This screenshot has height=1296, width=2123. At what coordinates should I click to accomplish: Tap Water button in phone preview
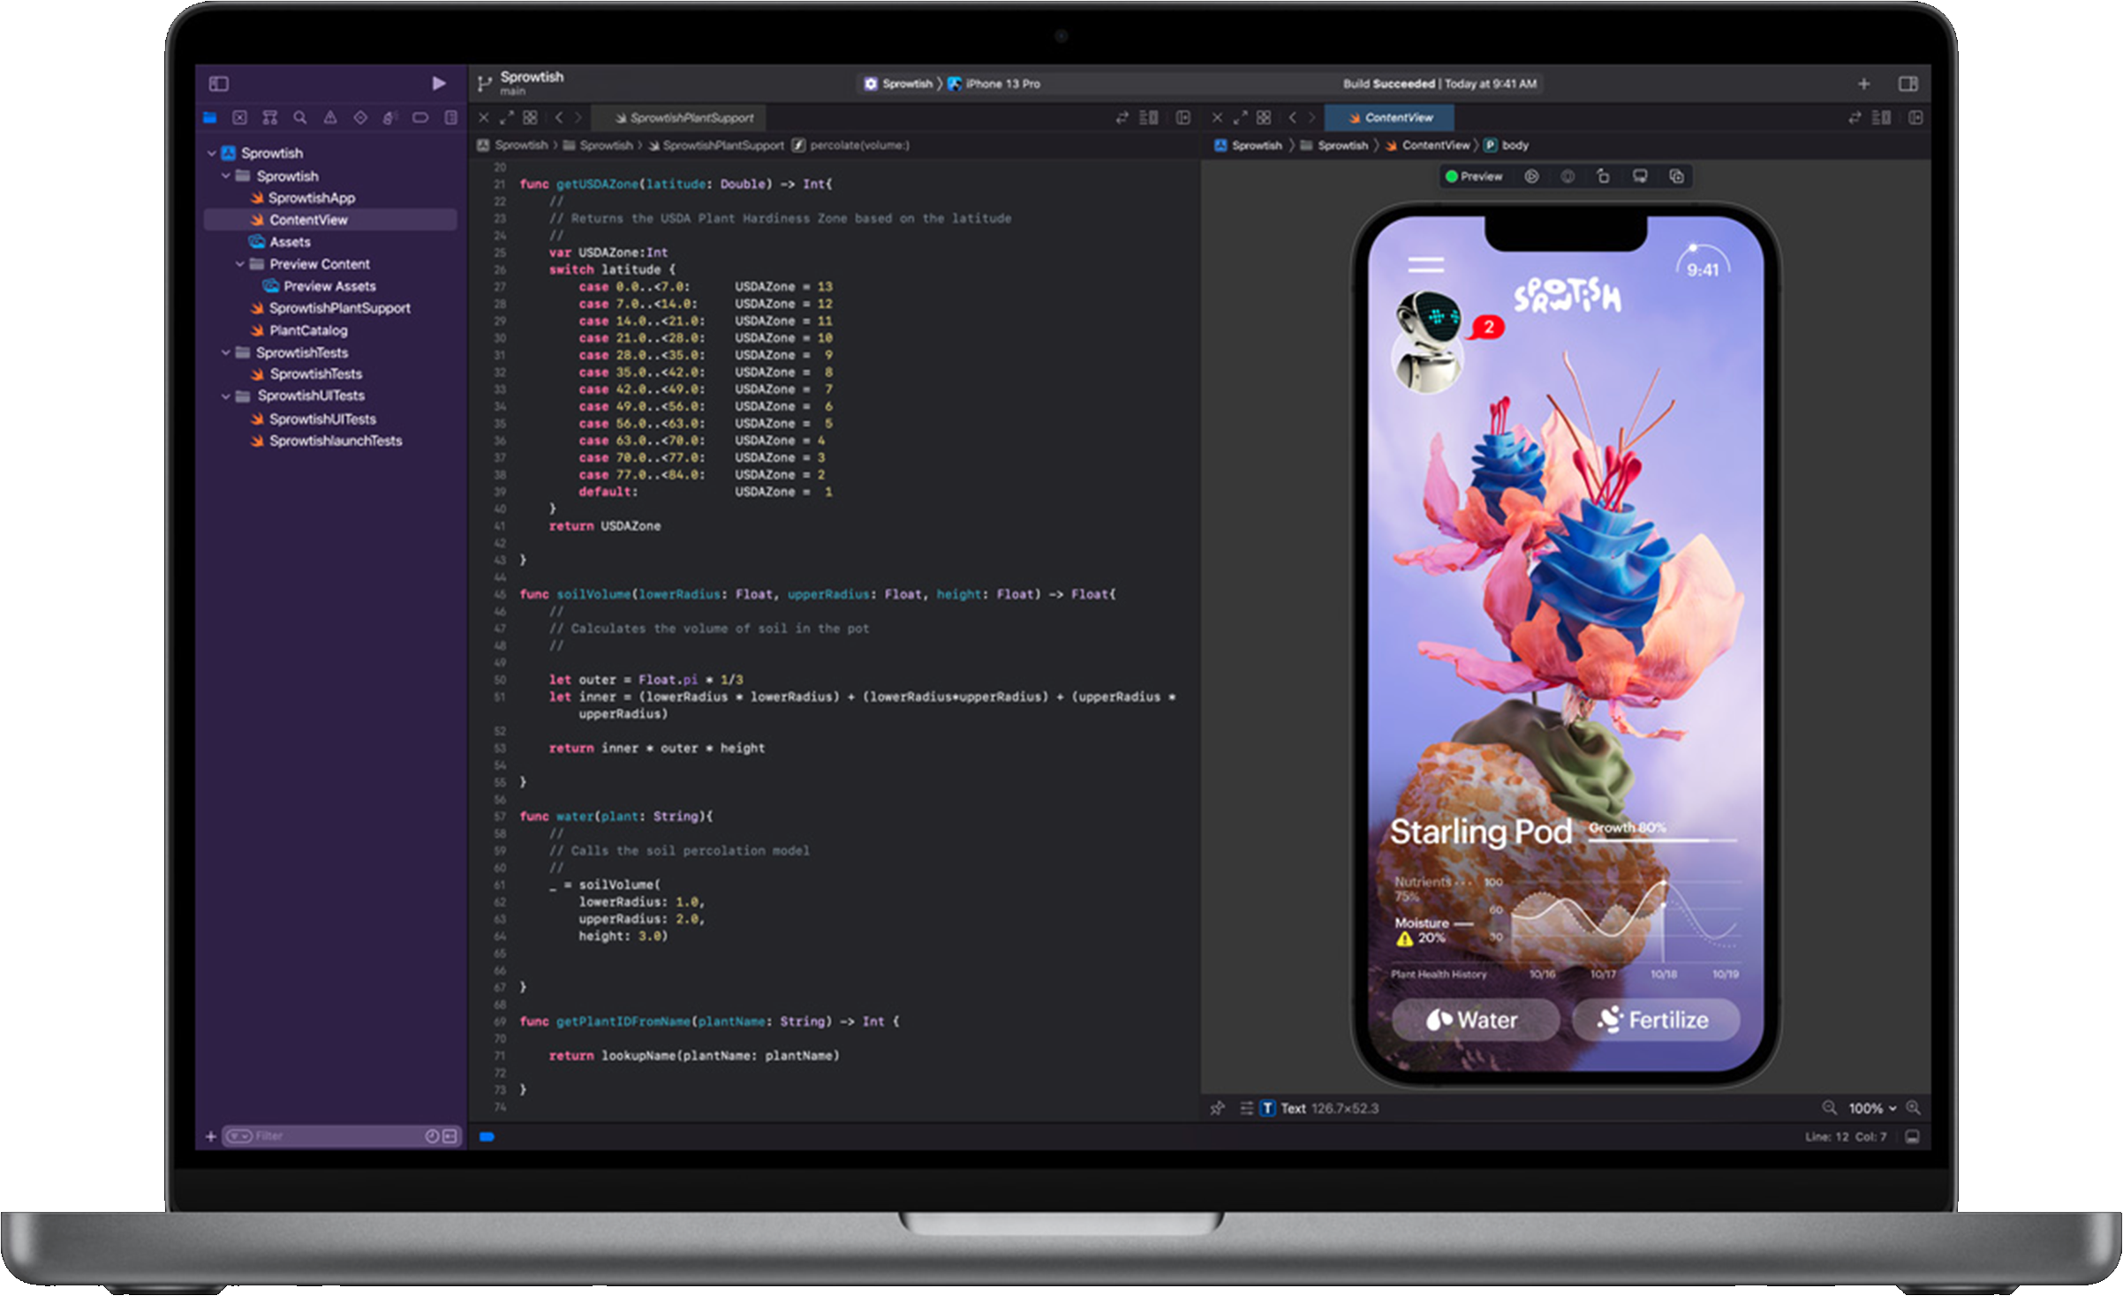tap(1475, 1020)
